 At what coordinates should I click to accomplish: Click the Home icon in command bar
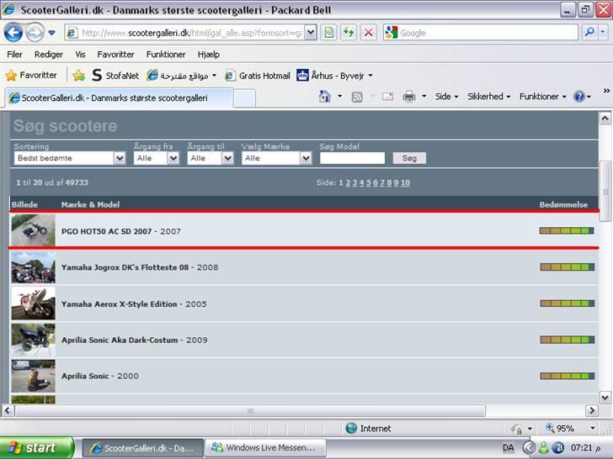(x=325, y=97)
